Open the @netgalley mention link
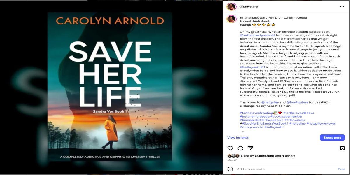Image resolution: width=350 pixels, height=175 pixels. pos(269,102)
